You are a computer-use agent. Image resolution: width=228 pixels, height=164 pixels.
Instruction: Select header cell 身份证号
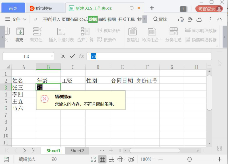pyautogui.click(x=147, y=80)
